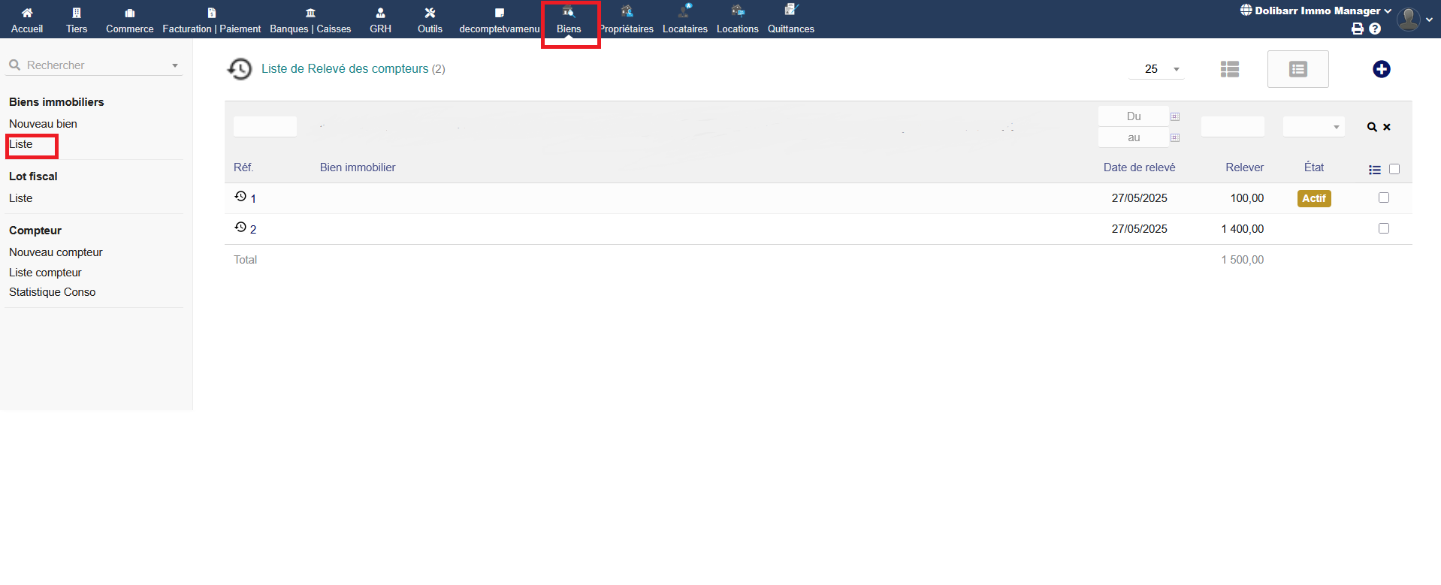Click the Nouveau compteur link
The image size is (1441, 585).
(56, 252)
